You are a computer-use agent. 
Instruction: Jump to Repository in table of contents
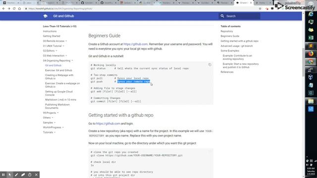point(227,31)
